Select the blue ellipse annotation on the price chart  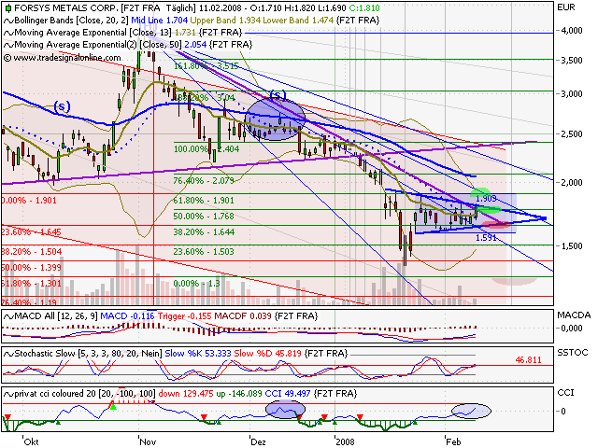click(275, 119)
